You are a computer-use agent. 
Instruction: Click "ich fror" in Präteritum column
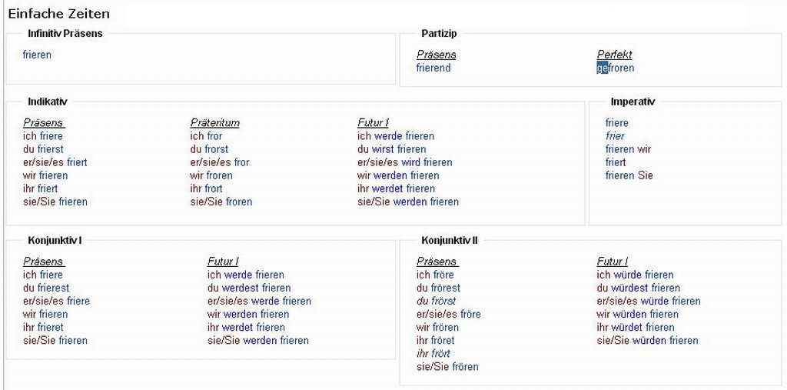pyautogui.click(x=207, y=136)
